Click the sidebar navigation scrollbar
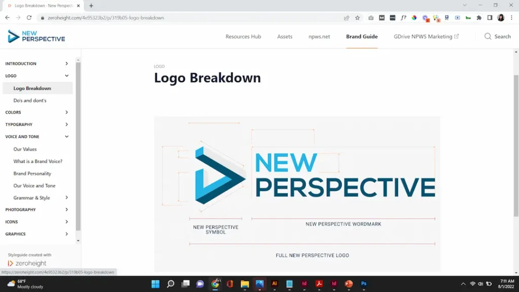 click(78, 145)
